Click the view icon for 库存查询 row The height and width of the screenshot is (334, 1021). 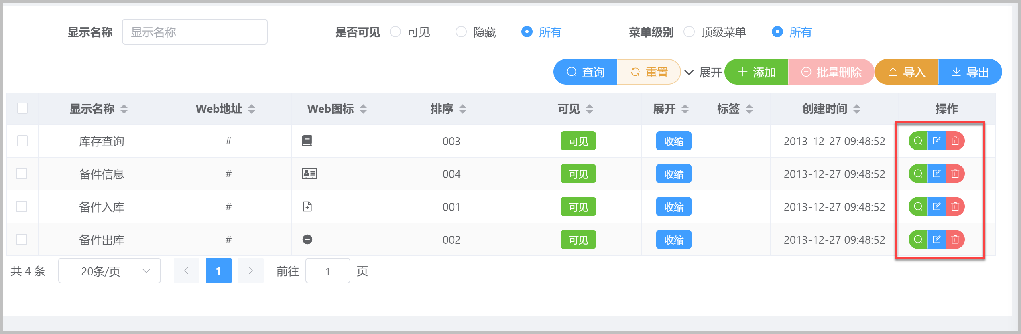click(x=918, y=141)
